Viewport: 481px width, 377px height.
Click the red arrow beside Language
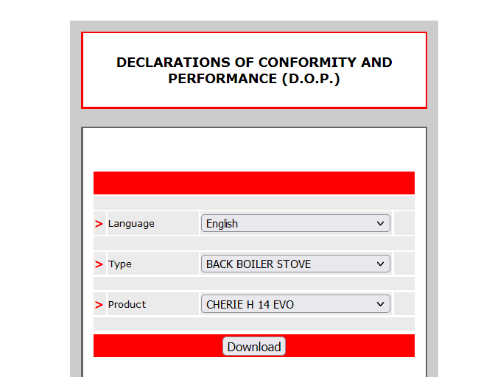[x=99, y=224]
